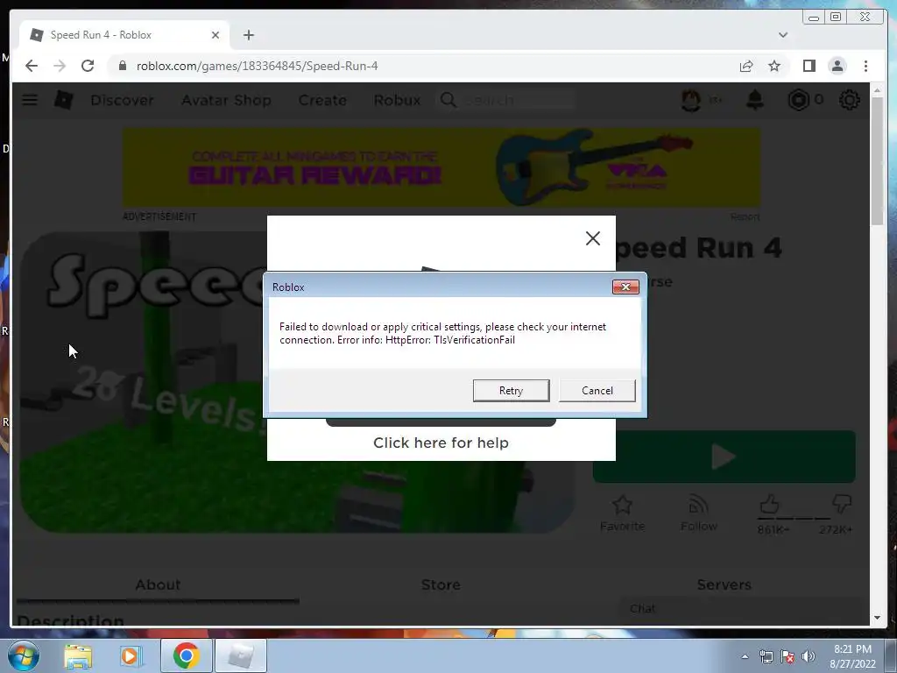Like the game with thumbs up
The height and width of the screenshot is (673, 897).
tap(769, 505)
